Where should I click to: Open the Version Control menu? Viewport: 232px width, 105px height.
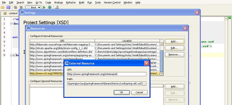[x=112, y=3]
